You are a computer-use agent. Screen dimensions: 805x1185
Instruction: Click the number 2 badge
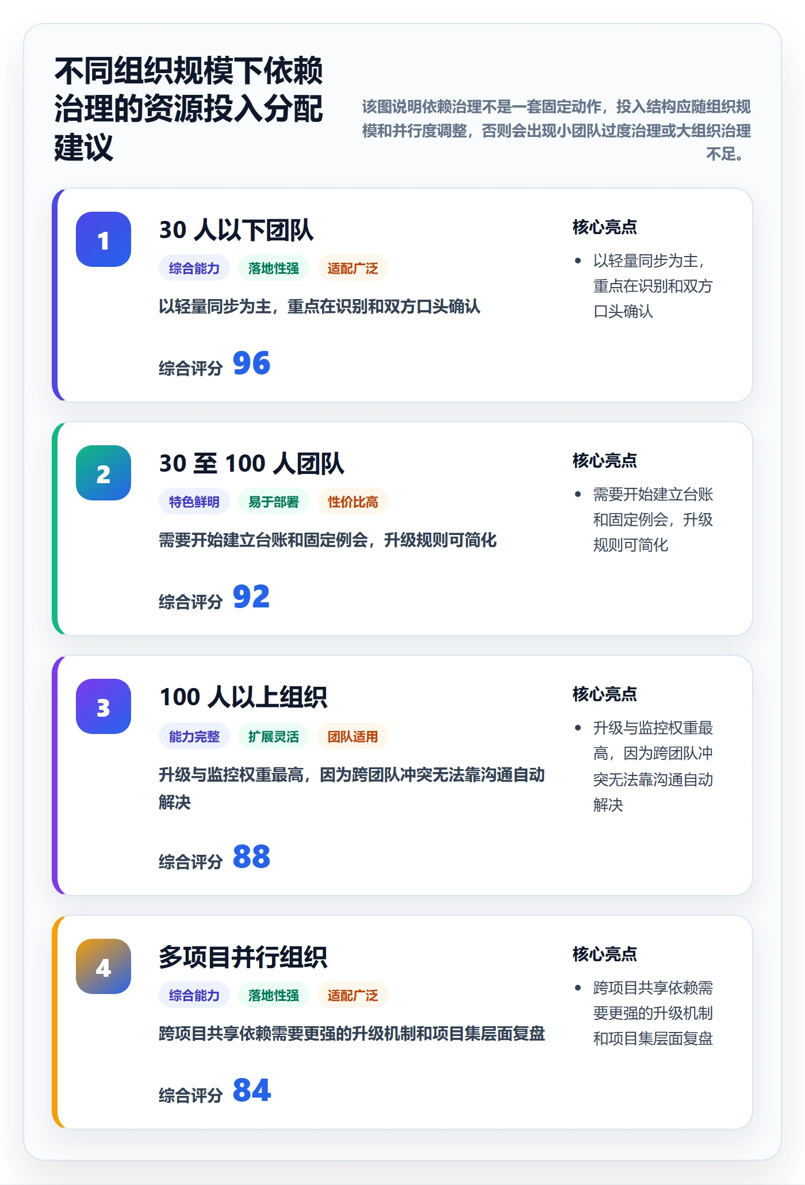point(103,473)
